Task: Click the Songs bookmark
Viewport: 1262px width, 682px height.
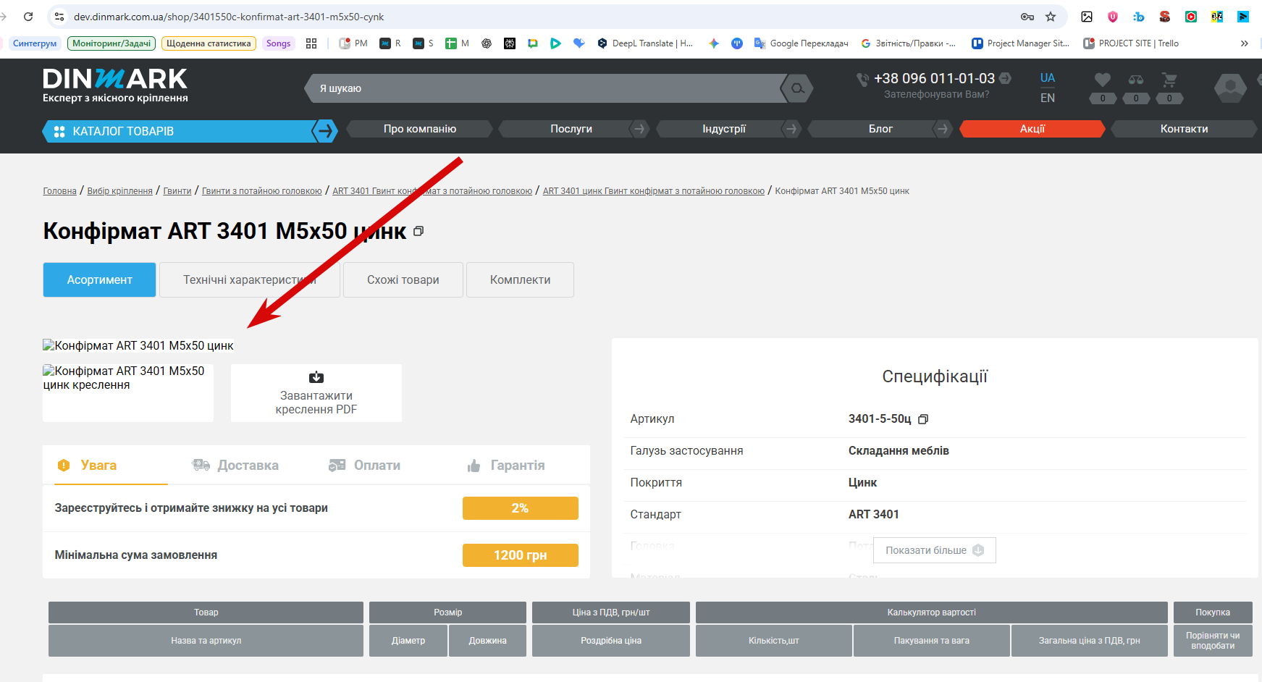Action: pyautogui.click(x=278, y=43)
